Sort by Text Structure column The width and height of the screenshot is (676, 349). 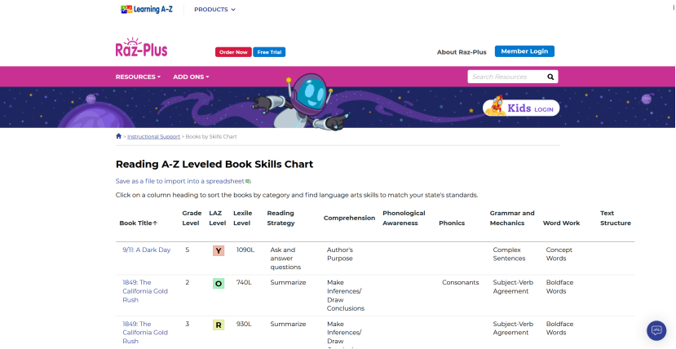(x=615, y=218)
